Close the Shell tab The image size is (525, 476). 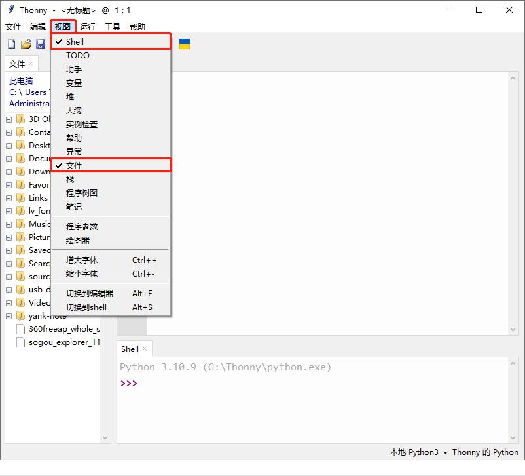(145, 349)
